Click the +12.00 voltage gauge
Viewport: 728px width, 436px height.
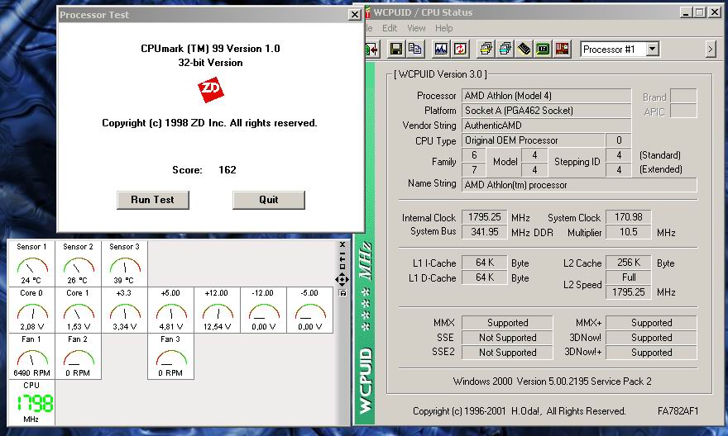tap(218, 310)
